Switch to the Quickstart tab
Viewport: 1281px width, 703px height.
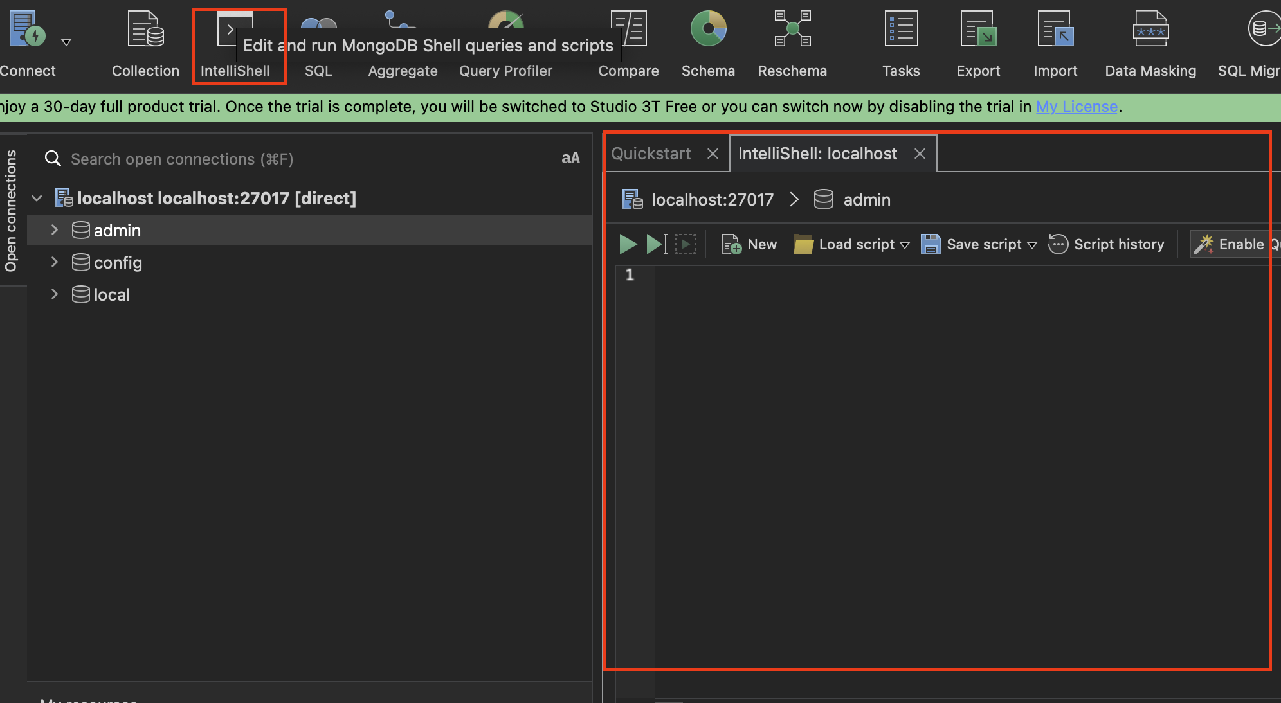651,154
